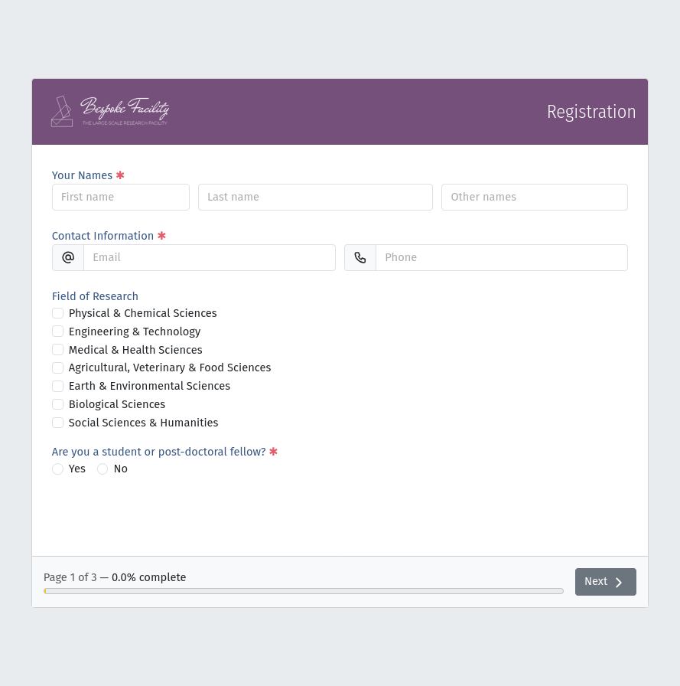Click the @ email icon
The image size is (680, 686).
pyautogui.click(x=68, y=258)
